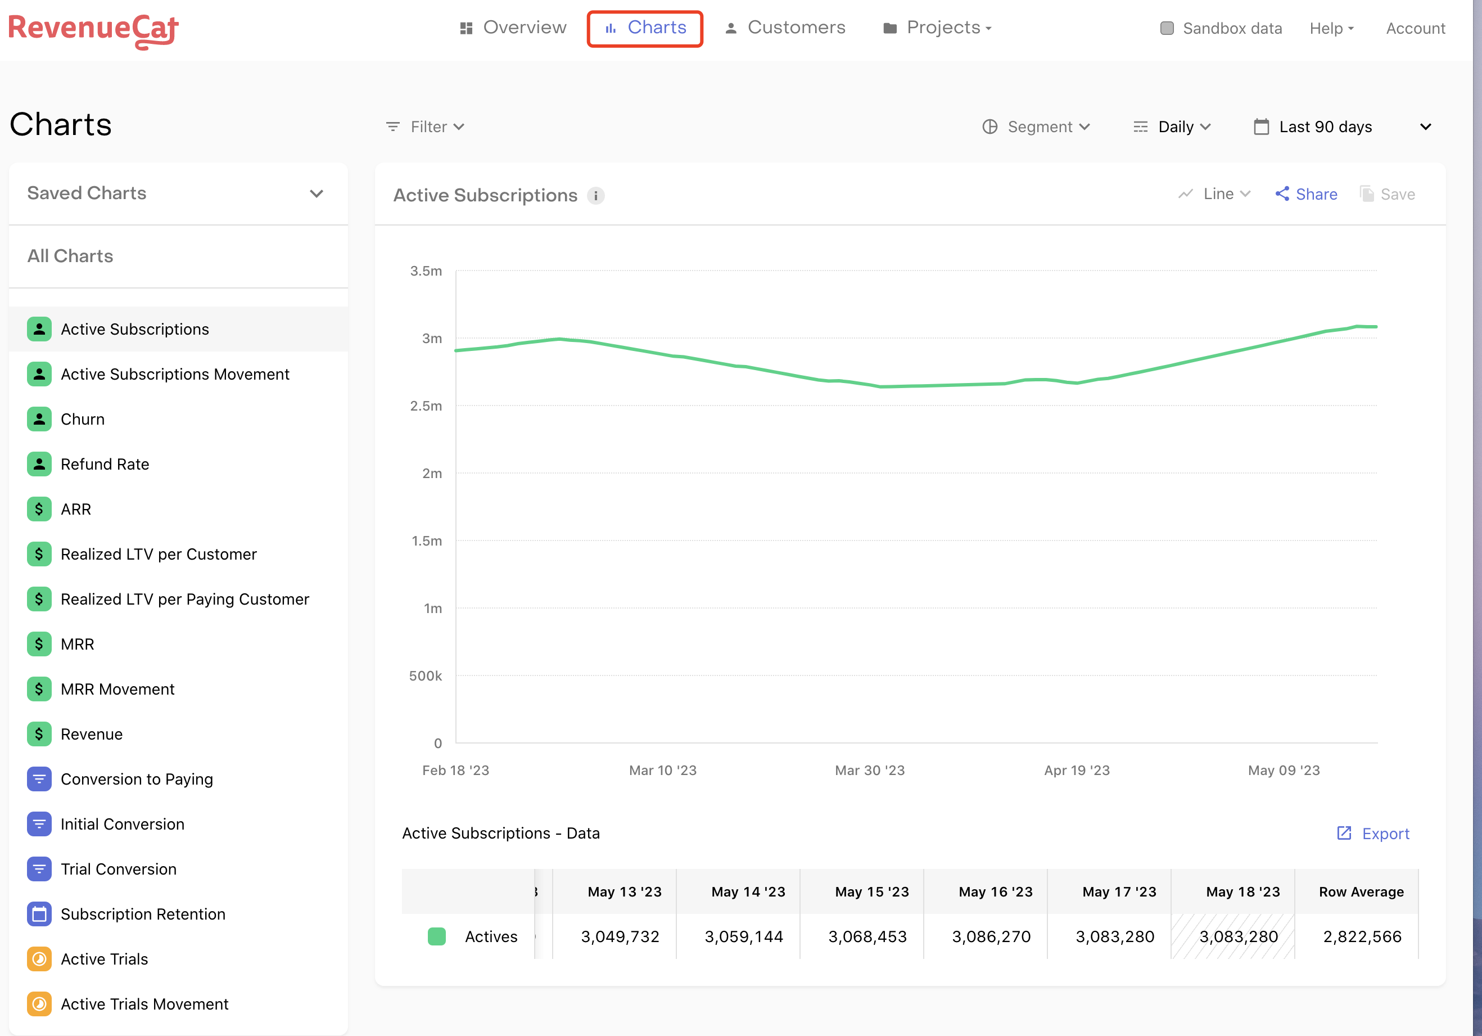This screenshot has width=1482, height=1036.
Task: Click the funnel icon beside Trial Conversion
Action: [39, 869]
